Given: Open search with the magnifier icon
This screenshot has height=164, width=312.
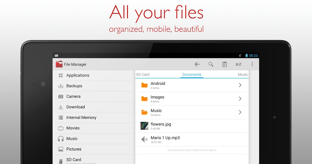Looking at the screenshot, I should coord(211,64).
